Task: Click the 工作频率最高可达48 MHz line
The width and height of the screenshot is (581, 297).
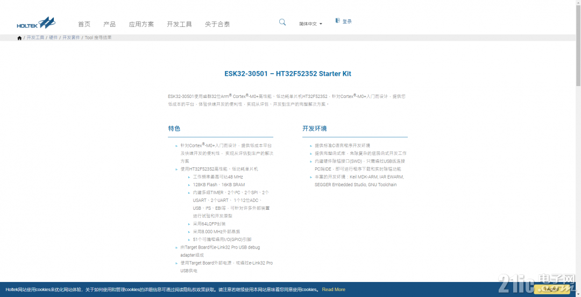Action: pyautogui.click(x=218, y=177)
